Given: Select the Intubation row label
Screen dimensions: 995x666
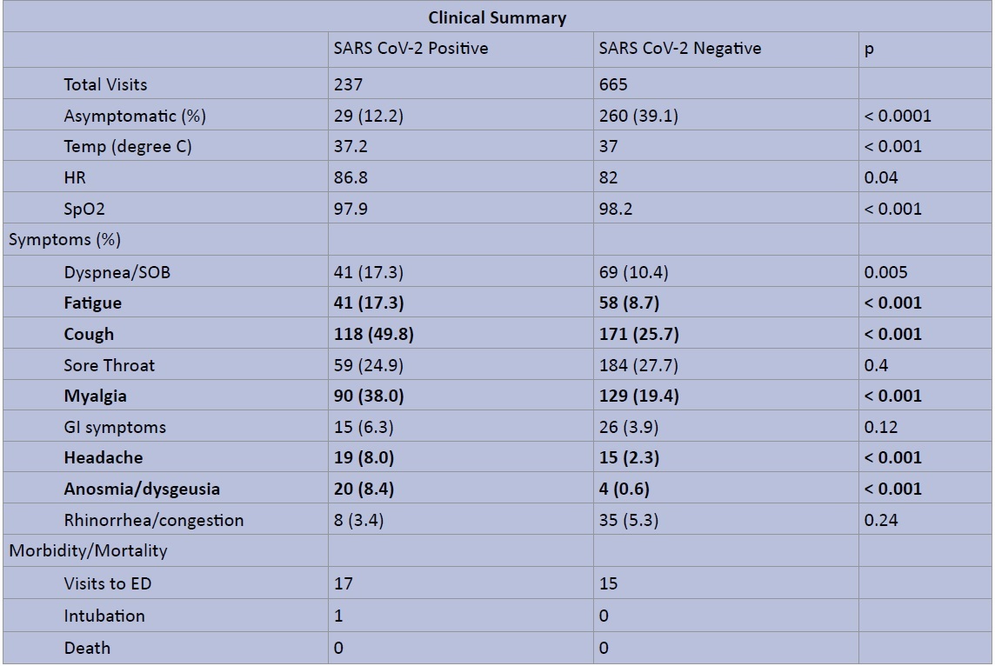Looking at the screenshot, I should [x=104, y=616].
